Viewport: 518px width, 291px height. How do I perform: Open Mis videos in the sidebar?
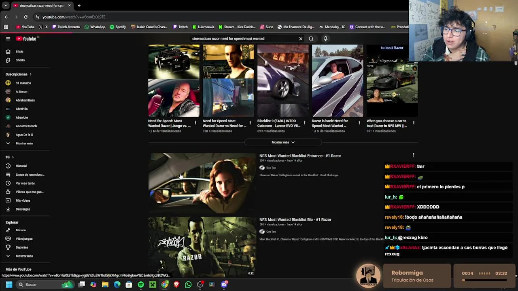(23, 200)
